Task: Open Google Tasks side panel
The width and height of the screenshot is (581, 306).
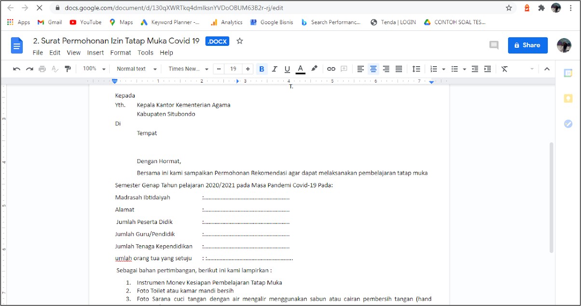Action: click(568, 124)
